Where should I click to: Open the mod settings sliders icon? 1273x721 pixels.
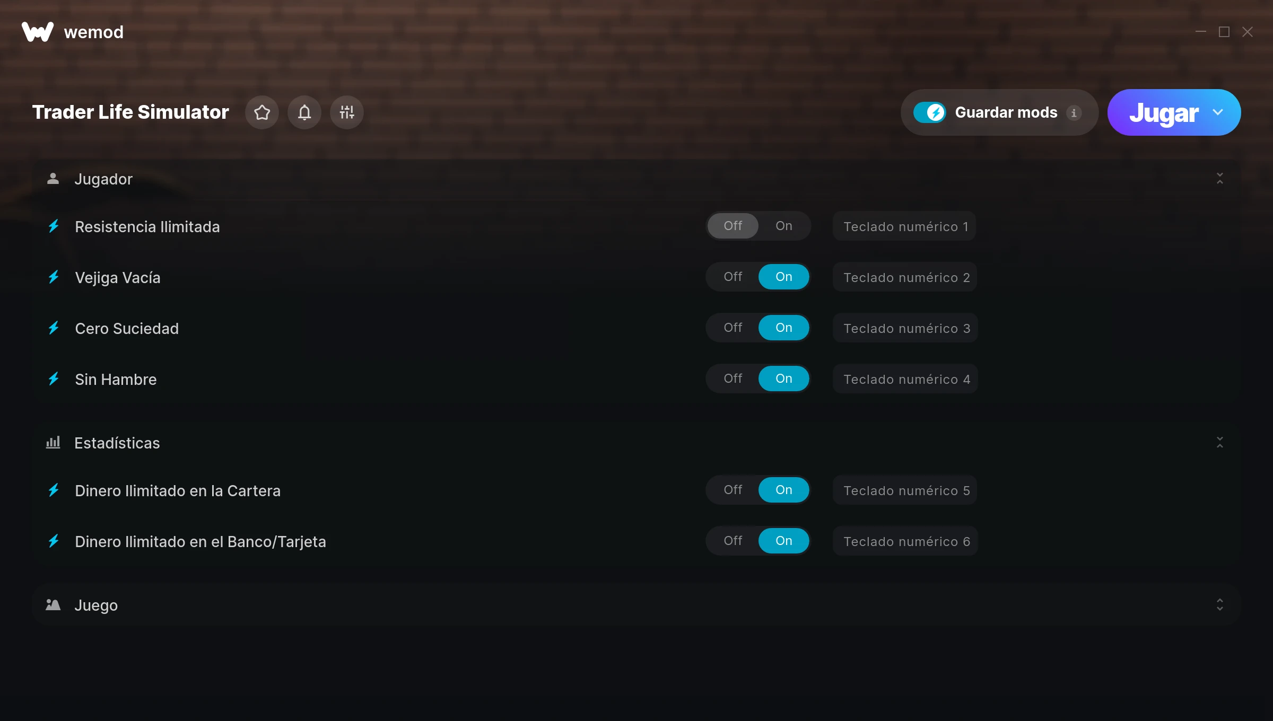point(347,112)
